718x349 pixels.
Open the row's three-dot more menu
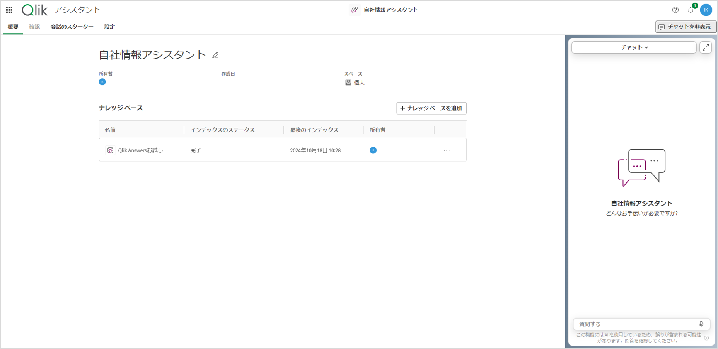(447, 150)
